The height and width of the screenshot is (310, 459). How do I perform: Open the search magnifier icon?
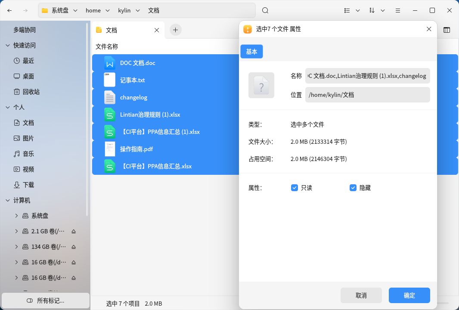[265, 10]
